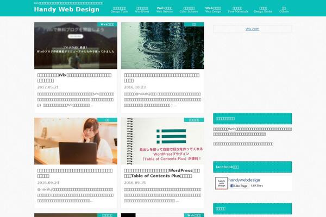Open the handywebdesign Facebook page link
Screen dimensions: 326x217
point(244,180)
